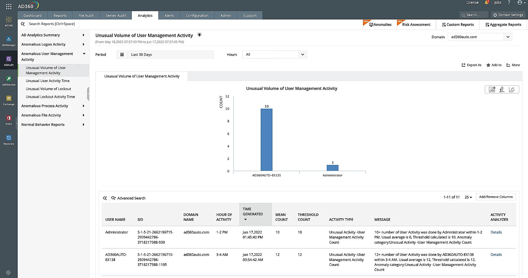528x278 pixels.
Task: Click the add chart icon
Action: (492, 90)
